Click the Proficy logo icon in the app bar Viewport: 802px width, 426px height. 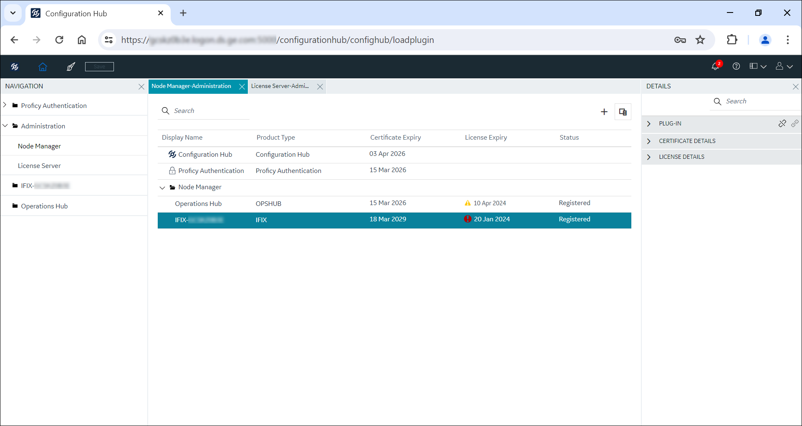[x=15, y=67]
